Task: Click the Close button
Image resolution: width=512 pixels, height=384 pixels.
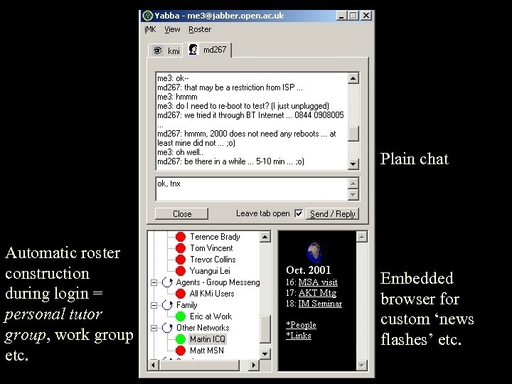Action: click(x=181, y=214)
